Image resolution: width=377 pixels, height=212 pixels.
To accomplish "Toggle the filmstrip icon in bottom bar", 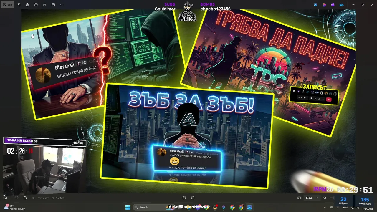I will coord(5,198).
